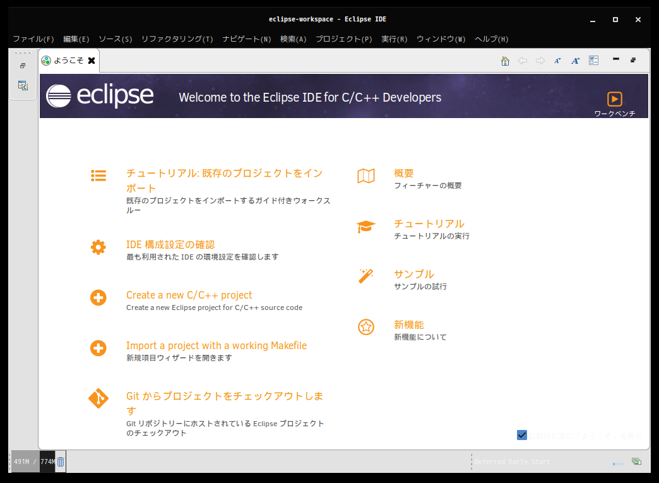
Task: Uncheck the show welcome at startup checkbox
Action: pyautogui.click(x=521, y=435)
